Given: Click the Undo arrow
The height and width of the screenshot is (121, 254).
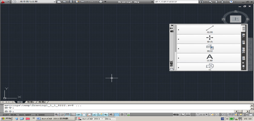Looking at the screenshot, I should point(83,2).
